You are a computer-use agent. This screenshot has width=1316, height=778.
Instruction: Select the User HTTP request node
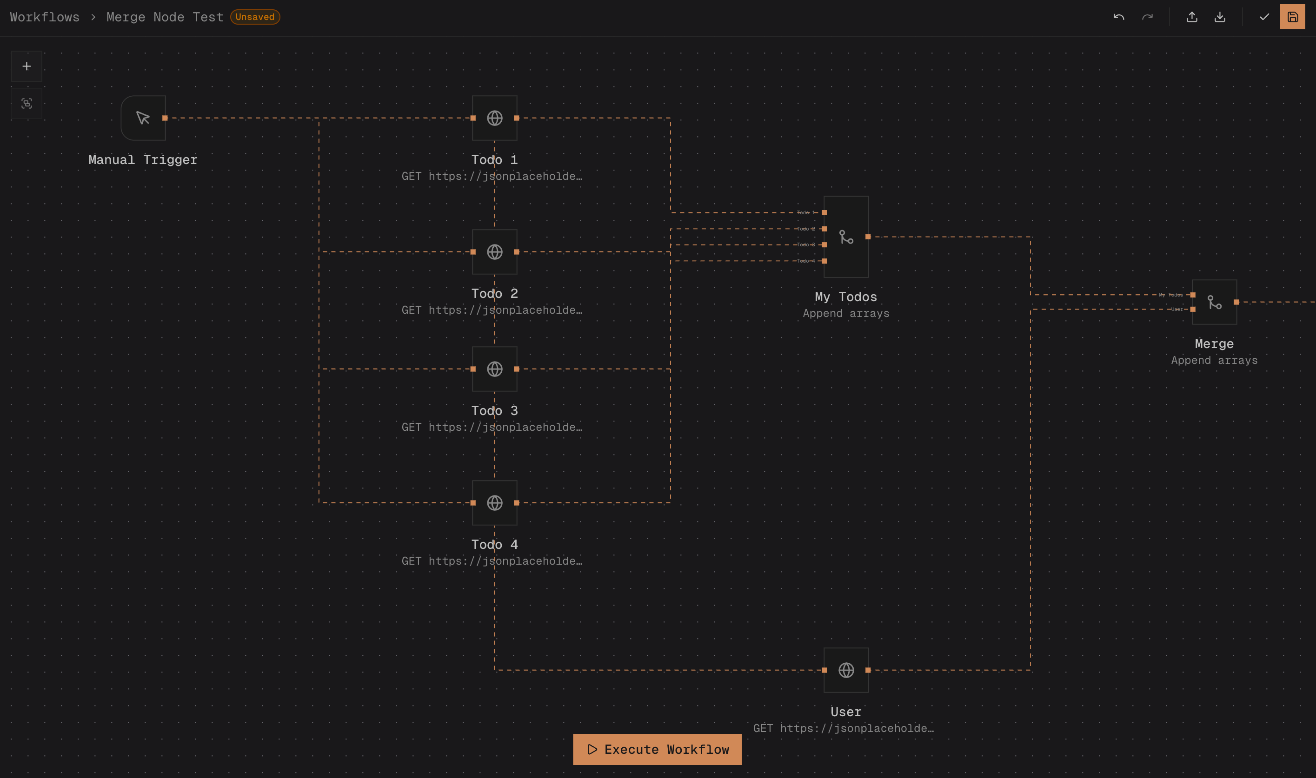tap(845, 670)
